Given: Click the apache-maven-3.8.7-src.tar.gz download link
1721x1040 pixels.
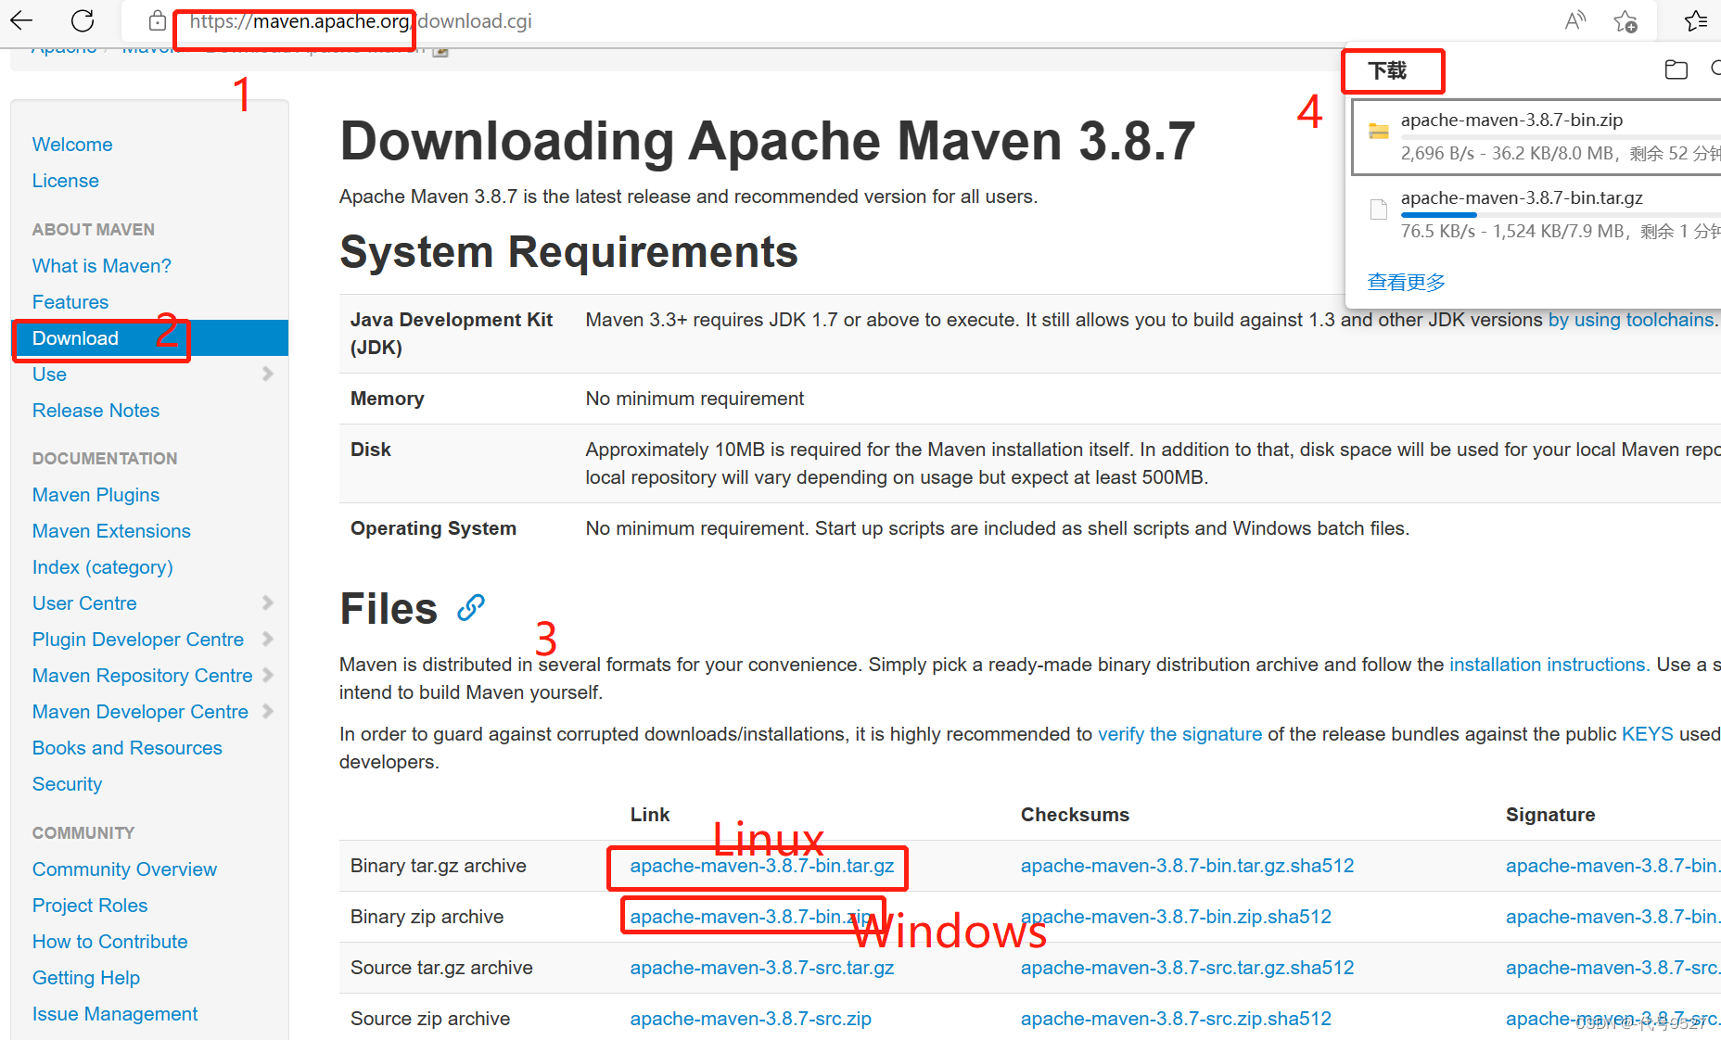Looking at the screenshot, I should pos(762,968).
